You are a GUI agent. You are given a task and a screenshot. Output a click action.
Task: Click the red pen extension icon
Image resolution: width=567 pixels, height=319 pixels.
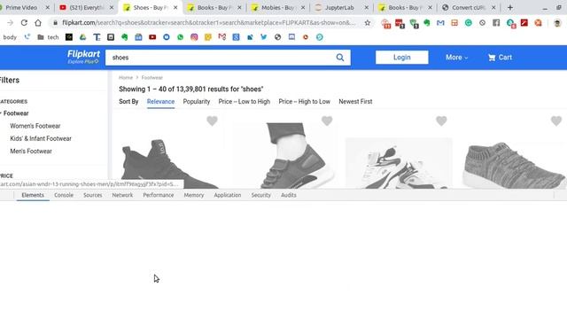pos(524,23)
